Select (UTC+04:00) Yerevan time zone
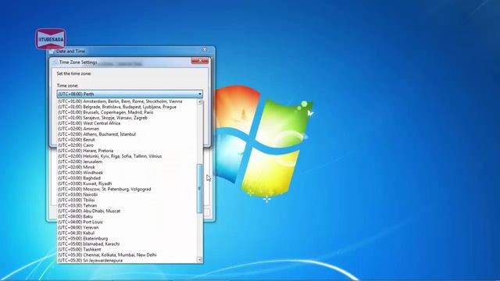 pos(127,227)
